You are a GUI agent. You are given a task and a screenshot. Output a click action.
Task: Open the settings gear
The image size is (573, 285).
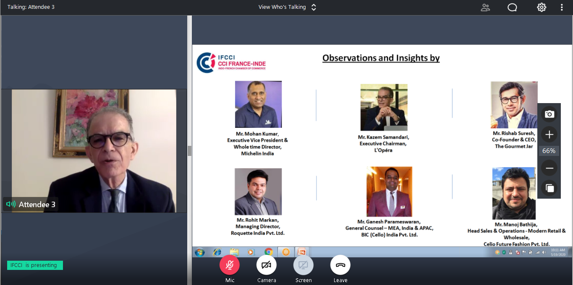point(542,7)
